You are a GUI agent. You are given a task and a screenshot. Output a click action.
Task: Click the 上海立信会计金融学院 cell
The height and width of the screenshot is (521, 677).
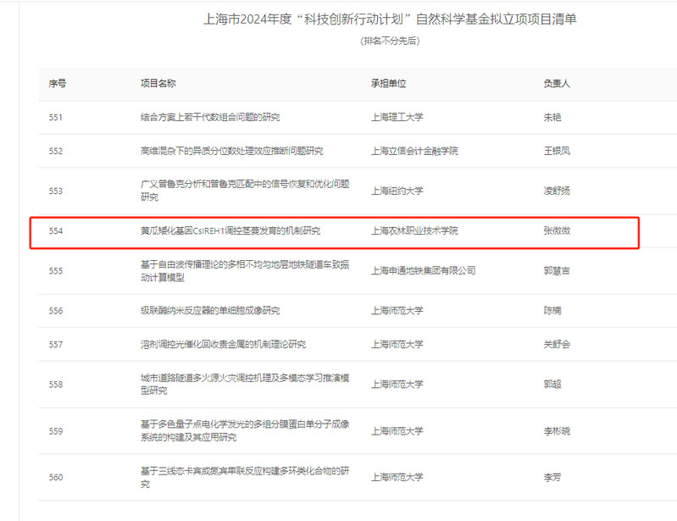coord(414,151)
